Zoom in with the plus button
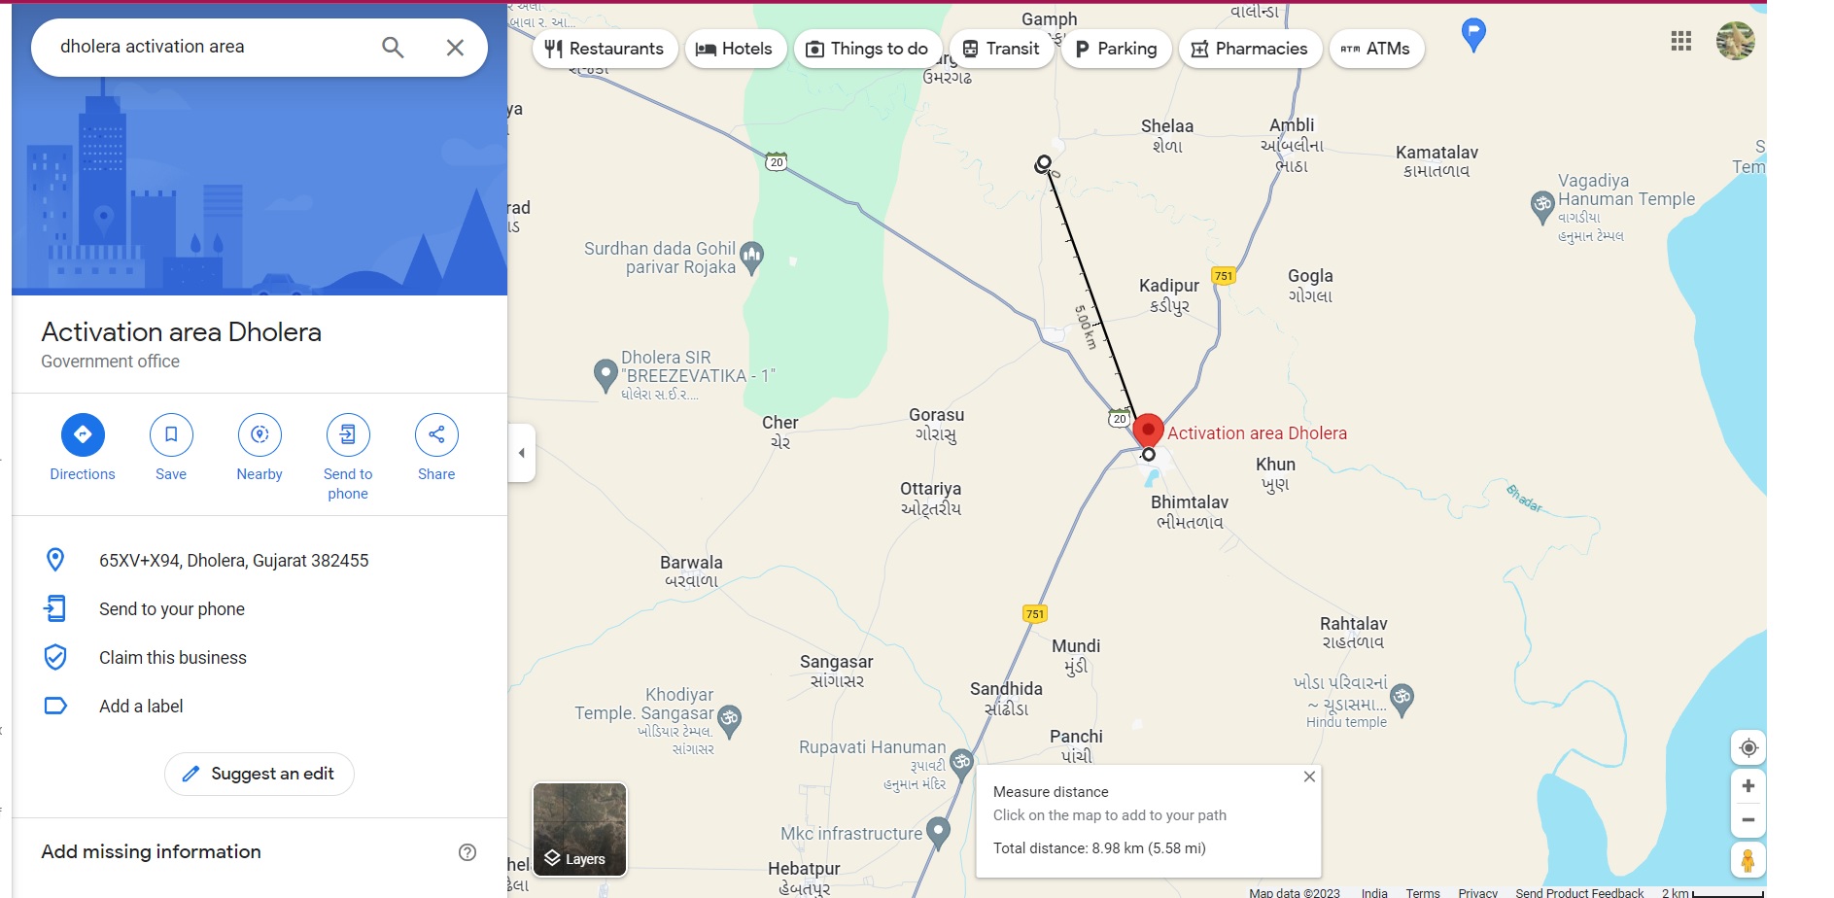 [x=1748, y=786]
